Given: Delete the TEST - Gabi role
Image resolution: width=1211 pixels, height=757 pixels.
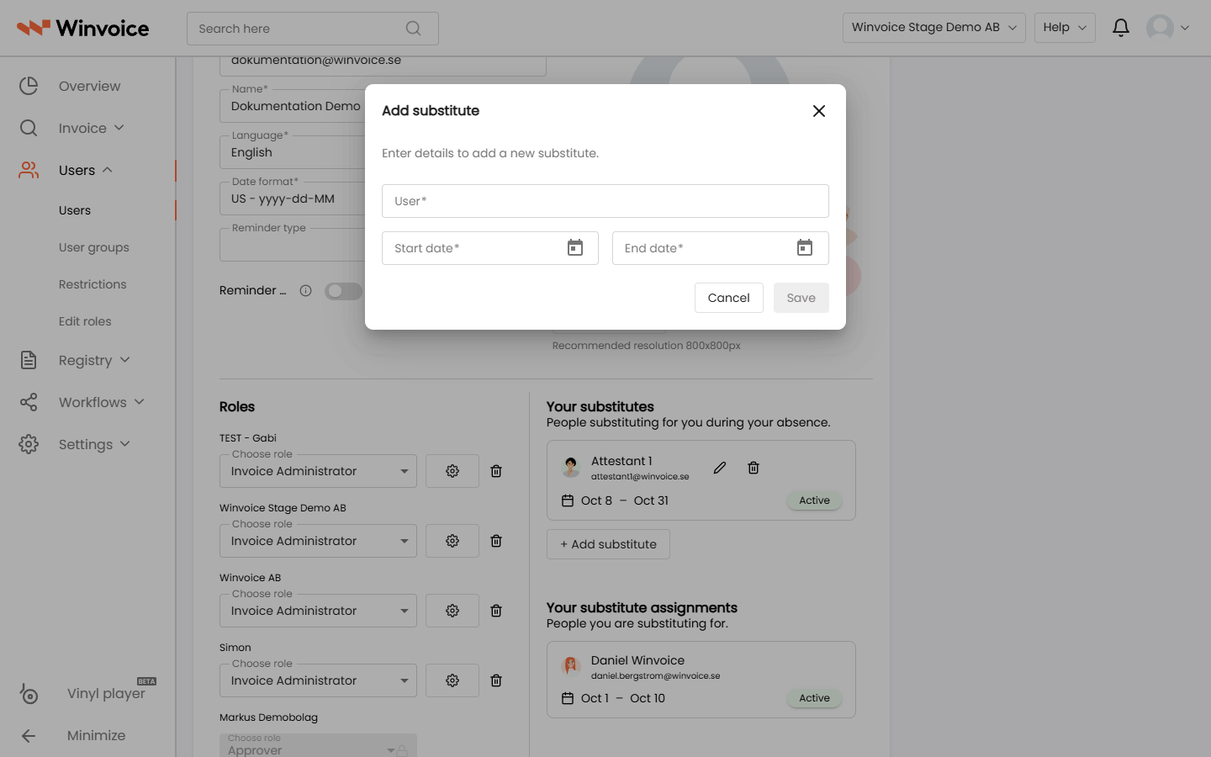Looking at the screenshot, I should click(x=496, y=471).
